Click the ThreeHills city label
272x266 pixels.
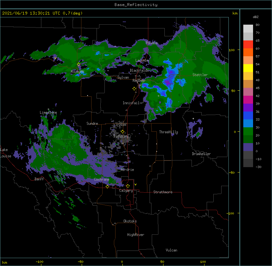coord(169,132)
